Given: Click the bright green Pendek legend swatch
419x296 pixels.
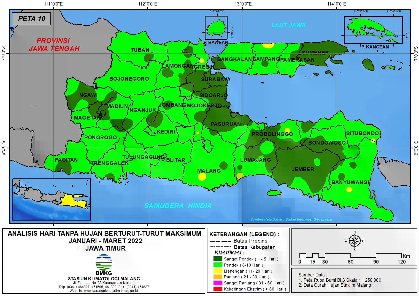Looking at the screenshot, I should point(218,265).
